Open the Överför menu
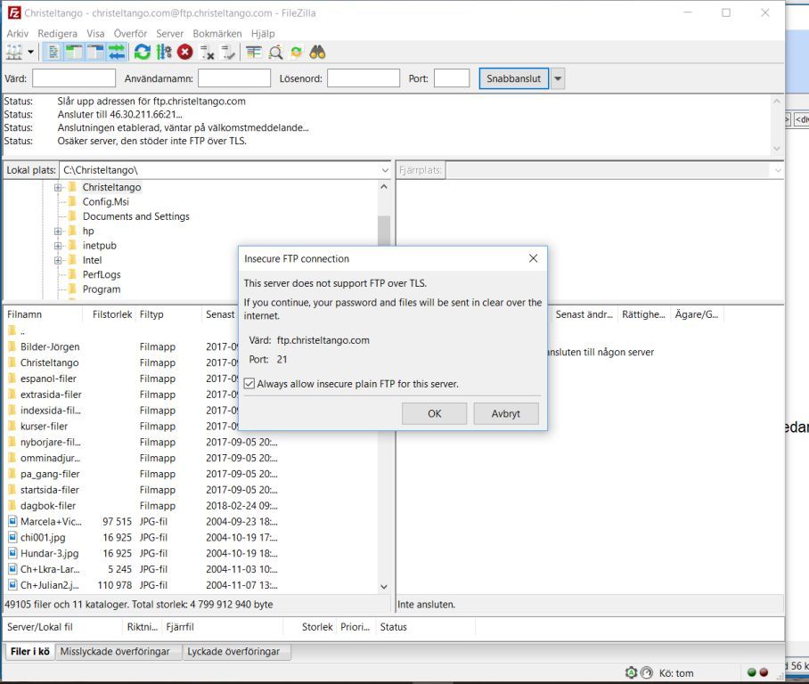This screenshot has height=684, width=809. [x=130, y=34]
